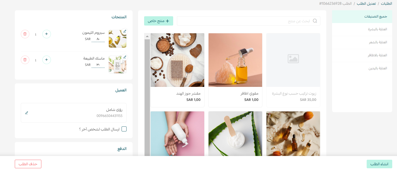Edit سيروم الليمون image pencil icon
The image size is (397, 171).
[x=125, y=31]
